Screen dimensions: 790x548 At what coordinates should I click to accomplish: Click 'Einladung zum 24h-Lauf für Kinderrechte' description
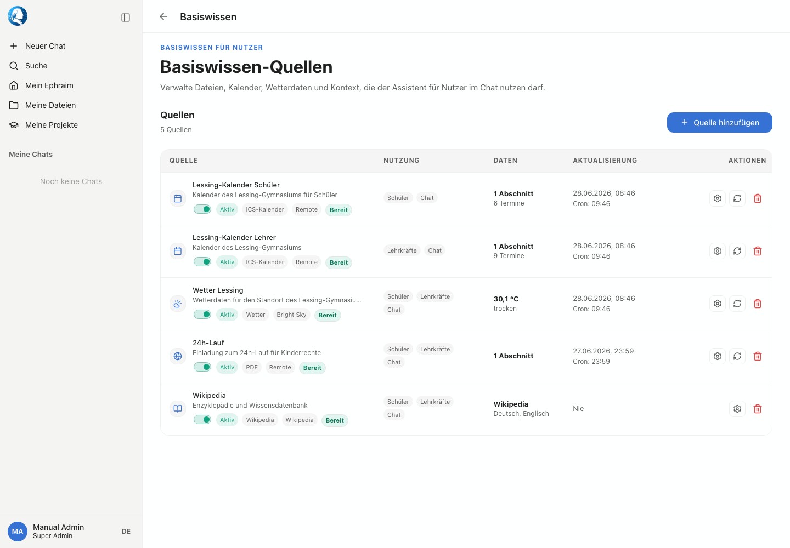point(257,353)
